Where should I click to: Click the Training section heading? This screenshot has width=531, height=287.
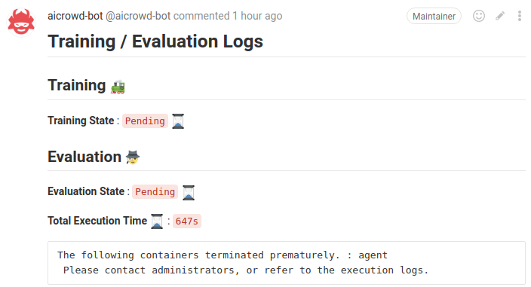77,85
